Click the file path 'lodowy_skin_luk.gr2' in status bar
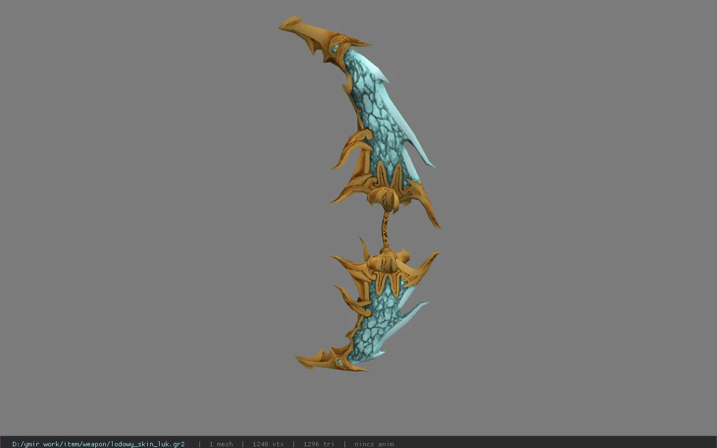The image size is (717, 448). 99,444
